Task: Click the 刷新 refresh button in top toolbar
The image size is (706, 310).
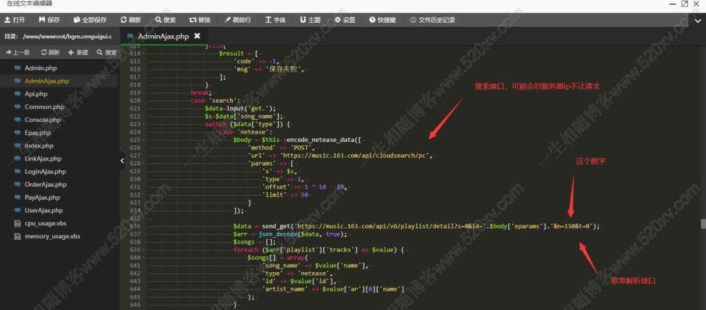Action: (130, 20)
